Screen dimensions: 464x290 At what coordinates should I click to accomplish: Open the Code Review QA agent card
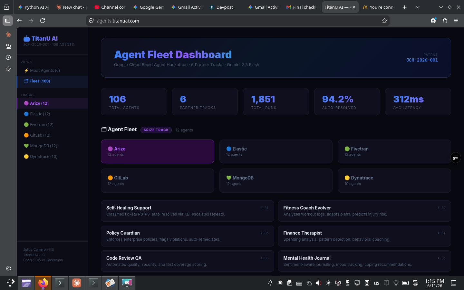click(x=188, y=261)
